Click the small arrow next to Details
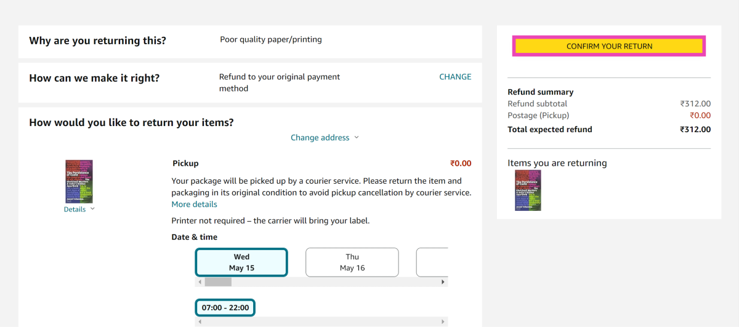The height and width of the screenshot is (330, 739). click(92, 209)
